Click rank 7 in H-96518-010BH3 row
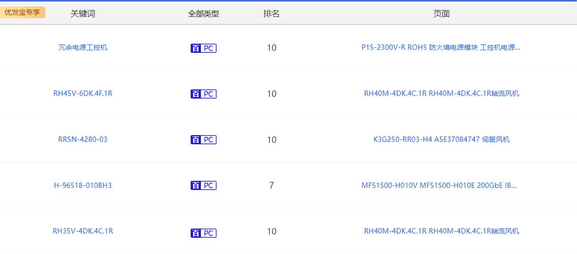The width and height of the screenshot is (577, 254). pos(271,185)
